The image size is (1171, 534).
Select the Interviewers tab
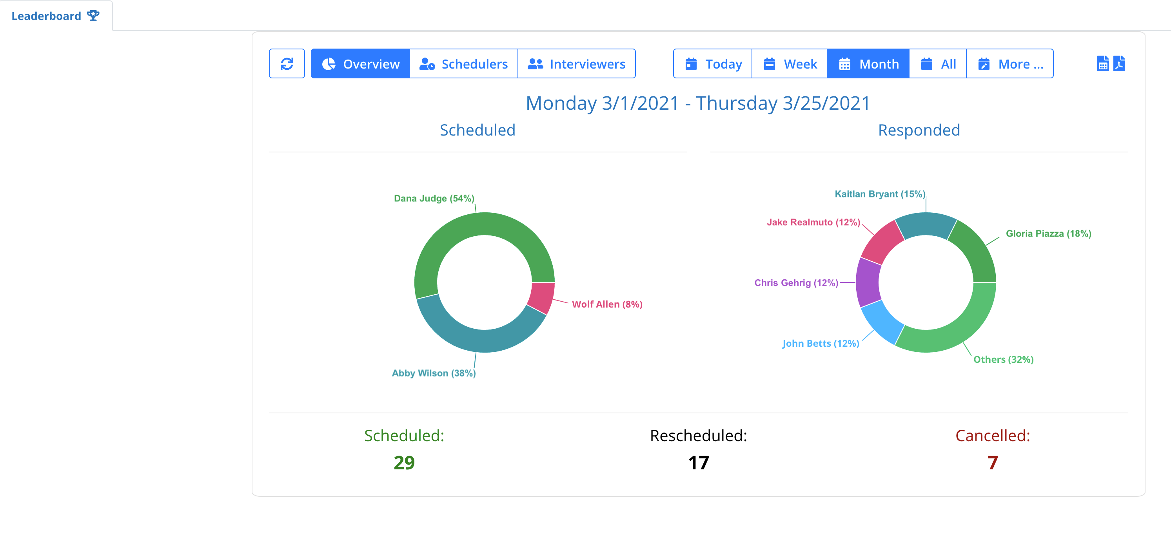[576, 63]
